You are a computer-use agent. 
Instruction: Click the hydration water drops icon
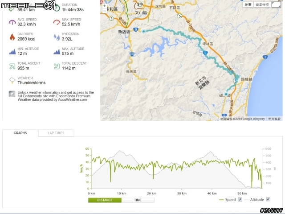(x=57, y=37)
